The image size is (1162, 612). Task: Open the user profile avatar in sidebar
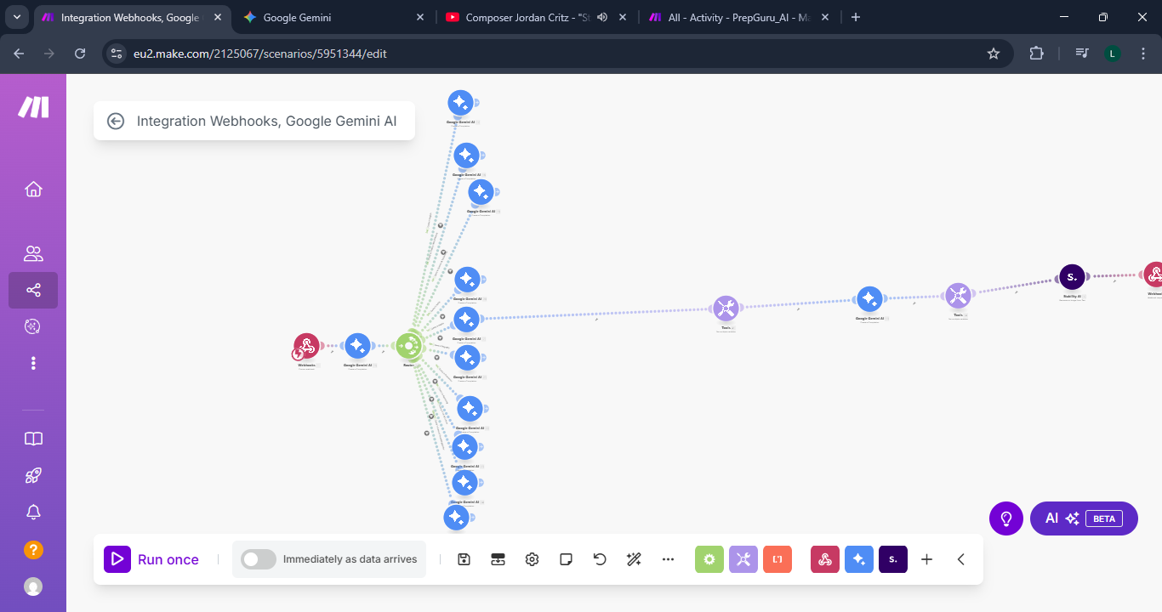(33, 586)
